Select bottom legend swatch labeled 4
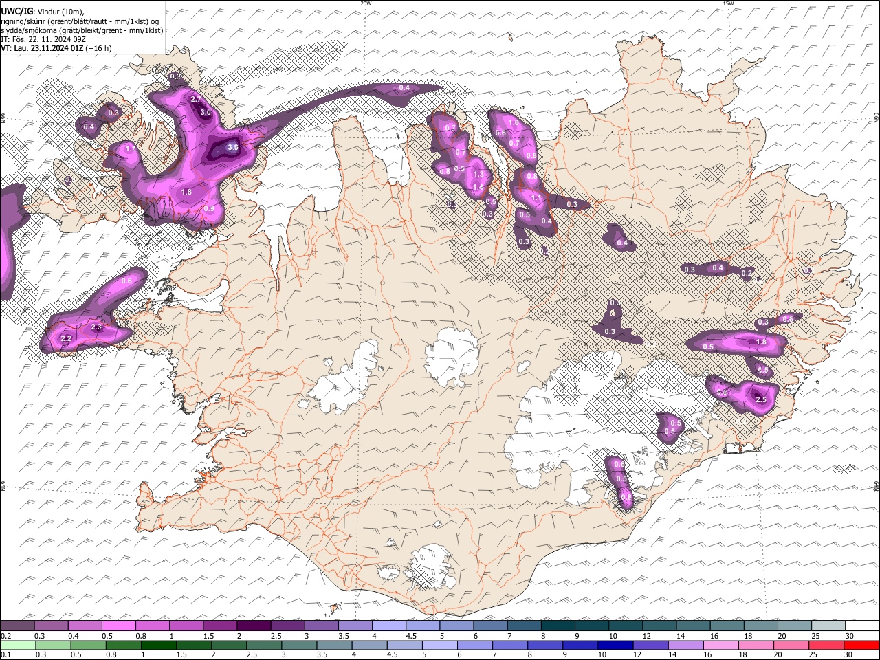 point(370,645)
